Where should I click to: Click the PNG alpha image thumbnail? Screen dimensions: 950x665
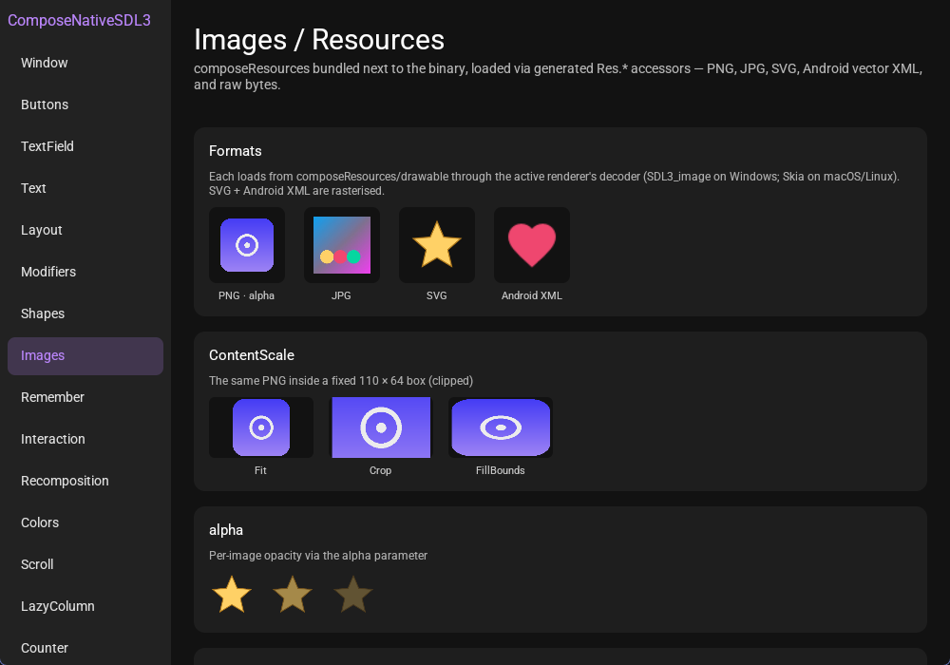(247, 245)
